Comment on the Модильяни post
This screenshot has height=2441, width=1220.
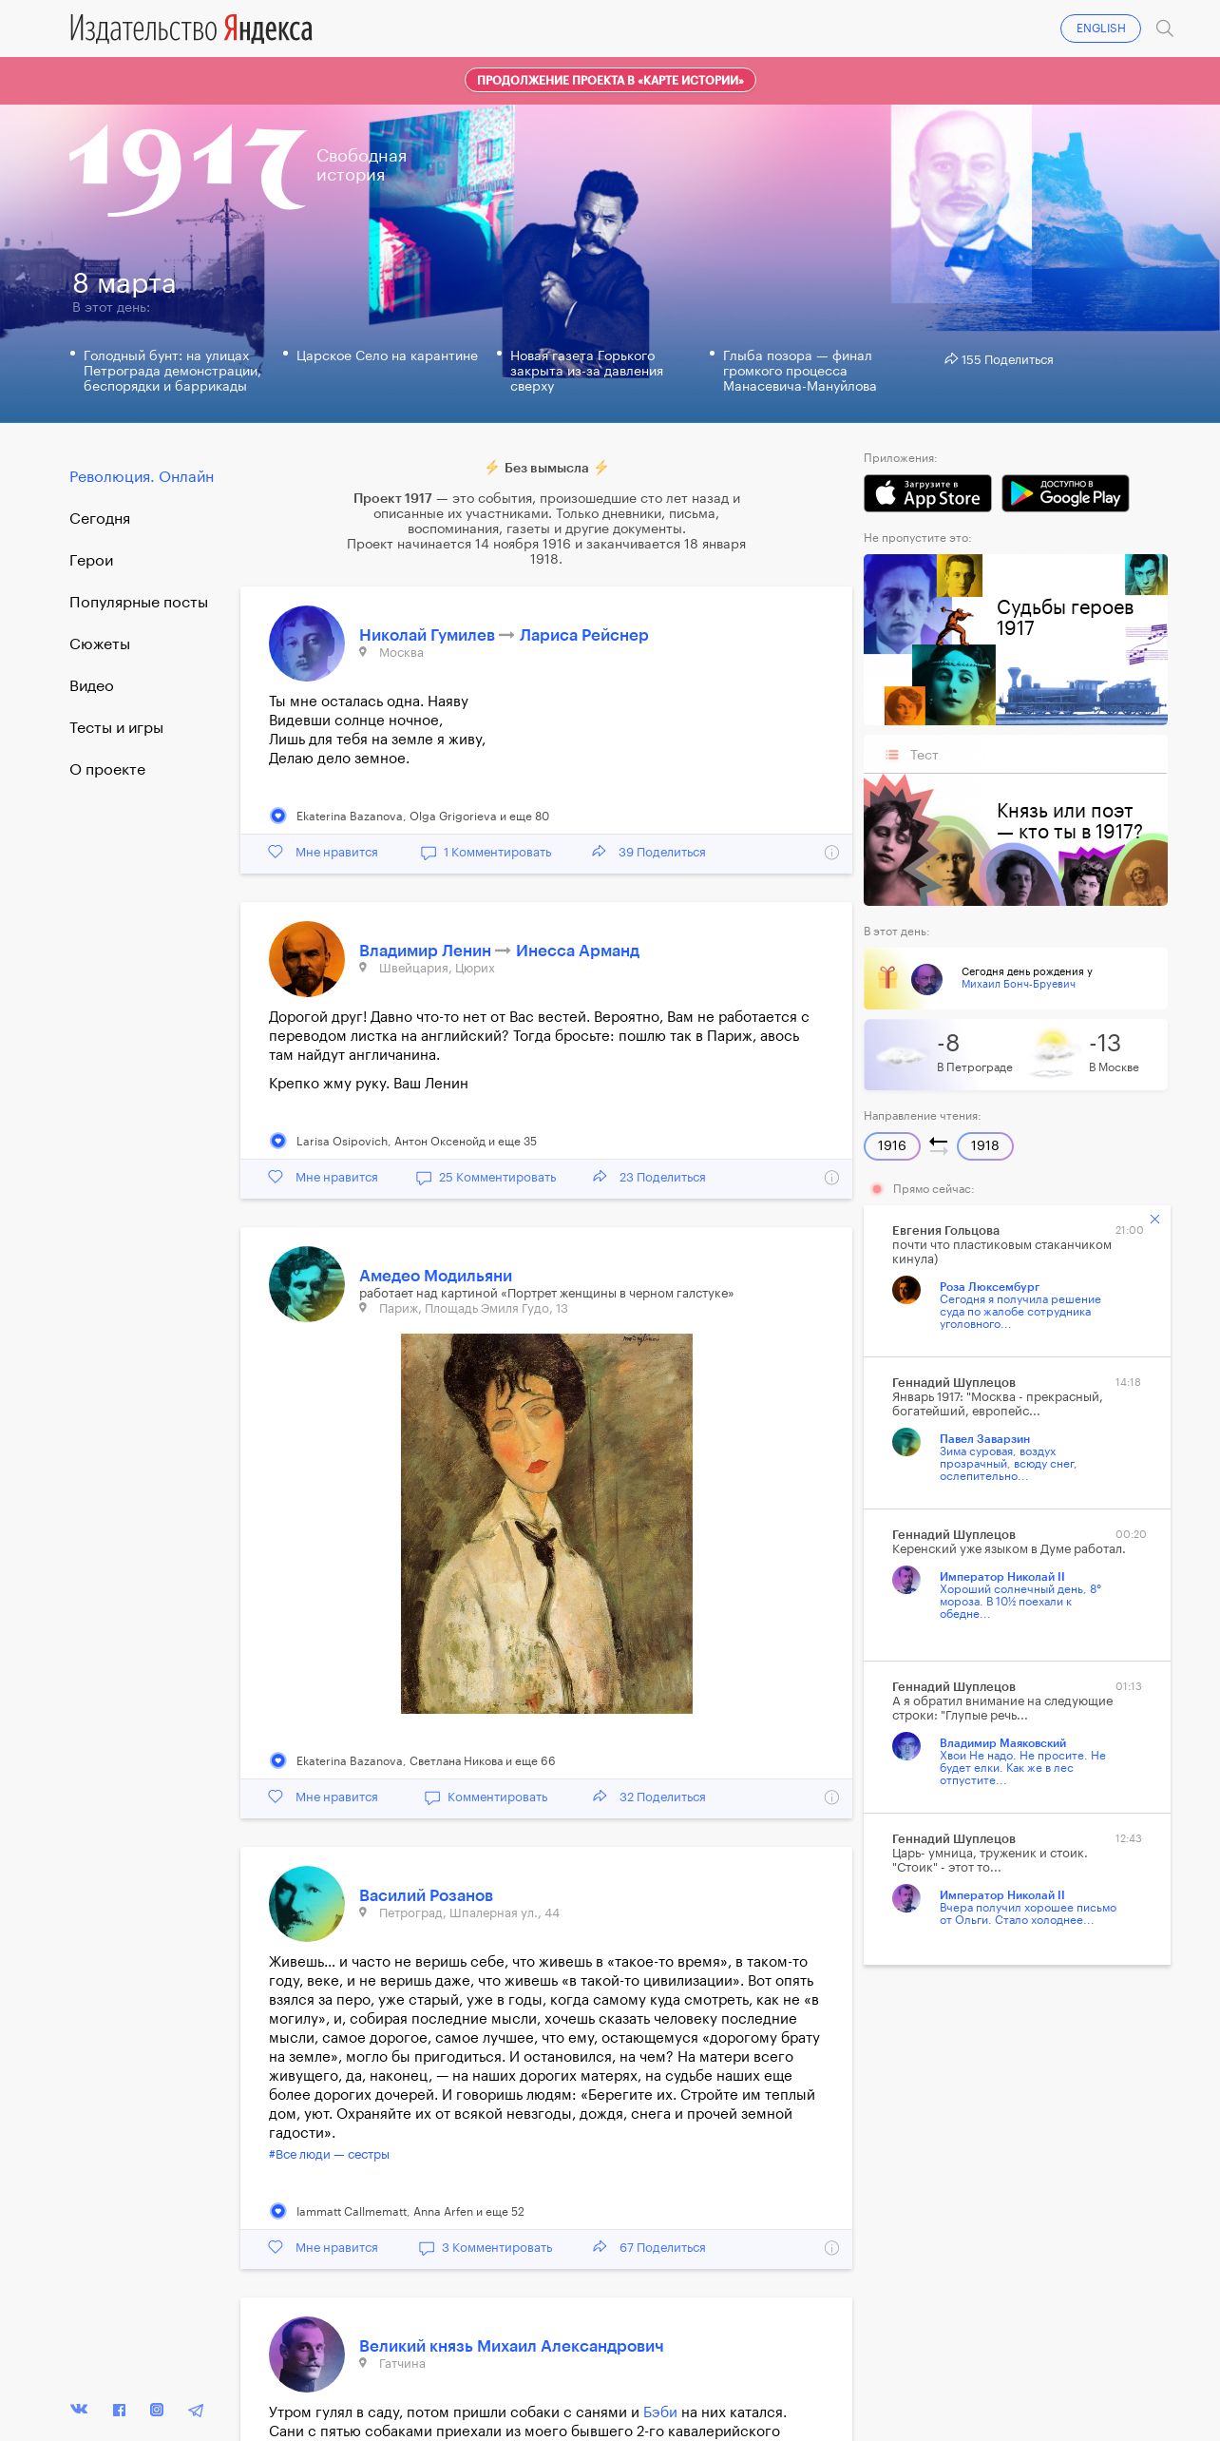pos(486,1797)
